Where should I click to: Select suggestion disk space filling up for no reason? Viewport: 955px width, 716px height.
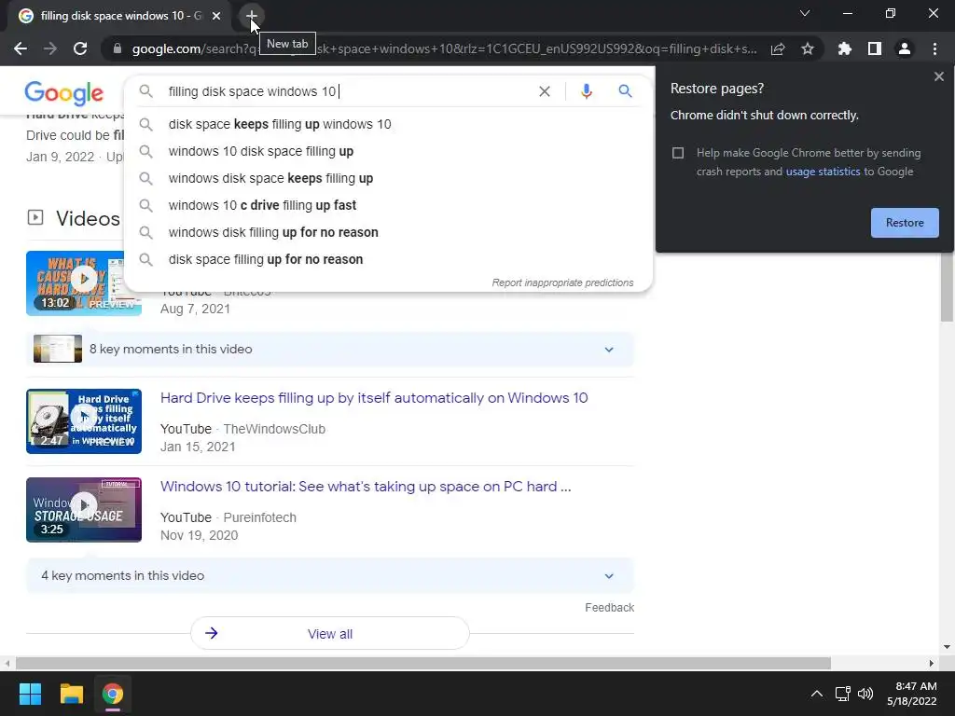coord(388,259)
